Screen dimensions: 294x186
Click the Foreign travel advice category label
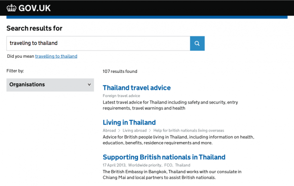(x=121, y=96)
